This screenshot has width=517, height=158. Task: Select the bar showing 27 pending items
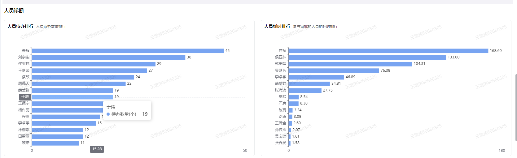pyautogui.click(x=89, y=70)
